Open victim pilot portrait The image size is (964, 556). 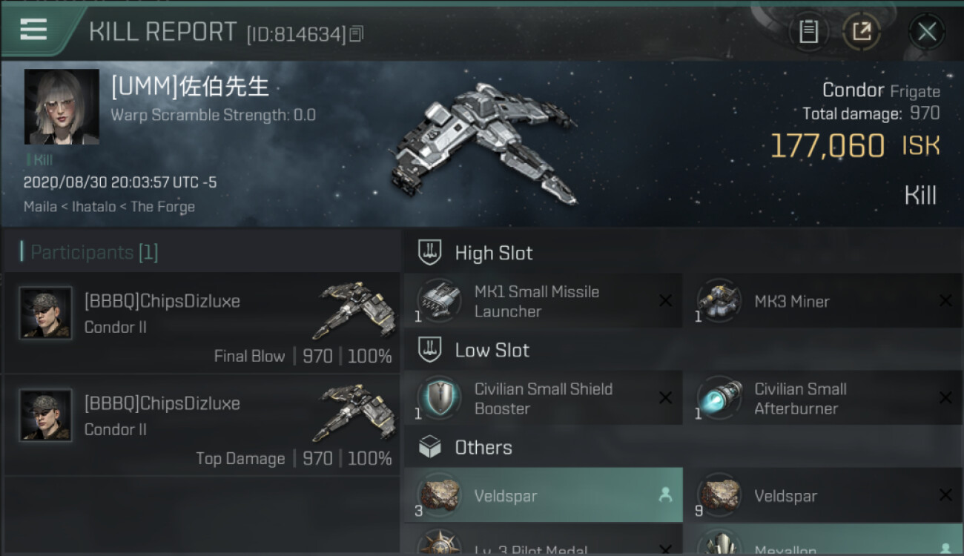(x=62, y=107)
